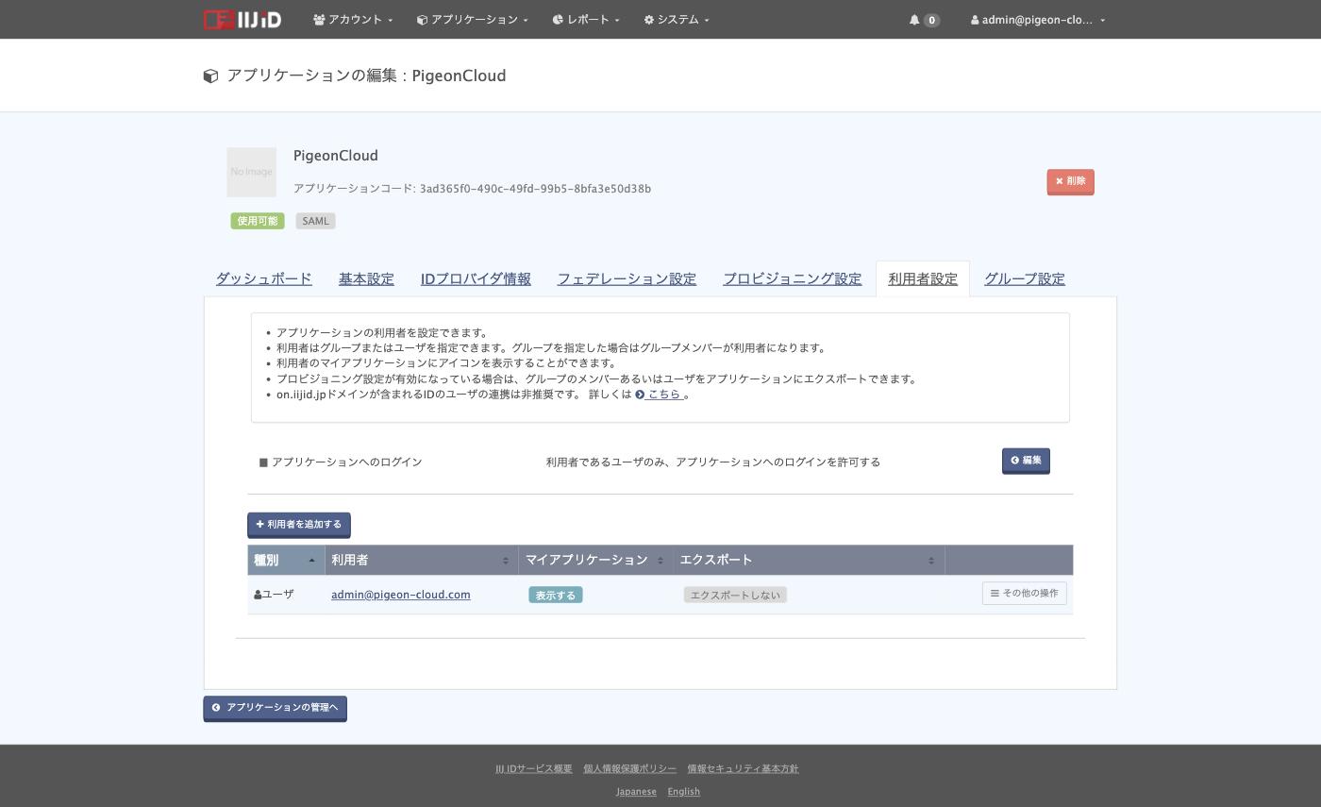The width and height of the screenshot is (1321, 807).
Task: Switch to the 基本設定 tab
Action: click(x=366, y=278)
